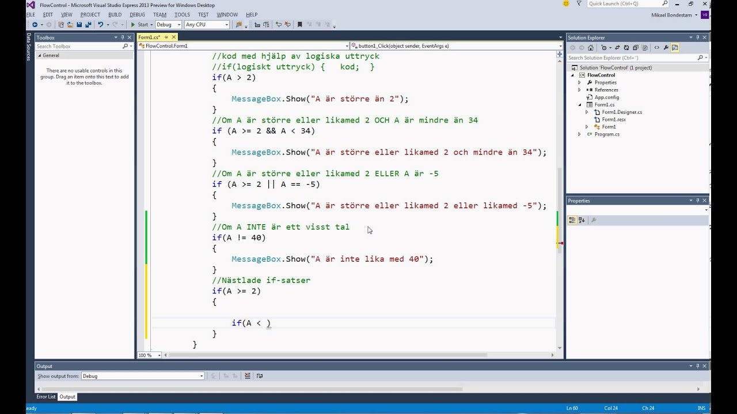737x414 pixels.
Task: Click the Pending Changes Filter icon in Solution Explorer
Action: (604, 48)
